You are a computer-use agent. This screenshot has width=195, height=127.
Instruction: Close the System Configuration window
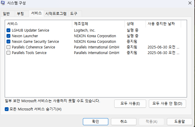[189, 3]
